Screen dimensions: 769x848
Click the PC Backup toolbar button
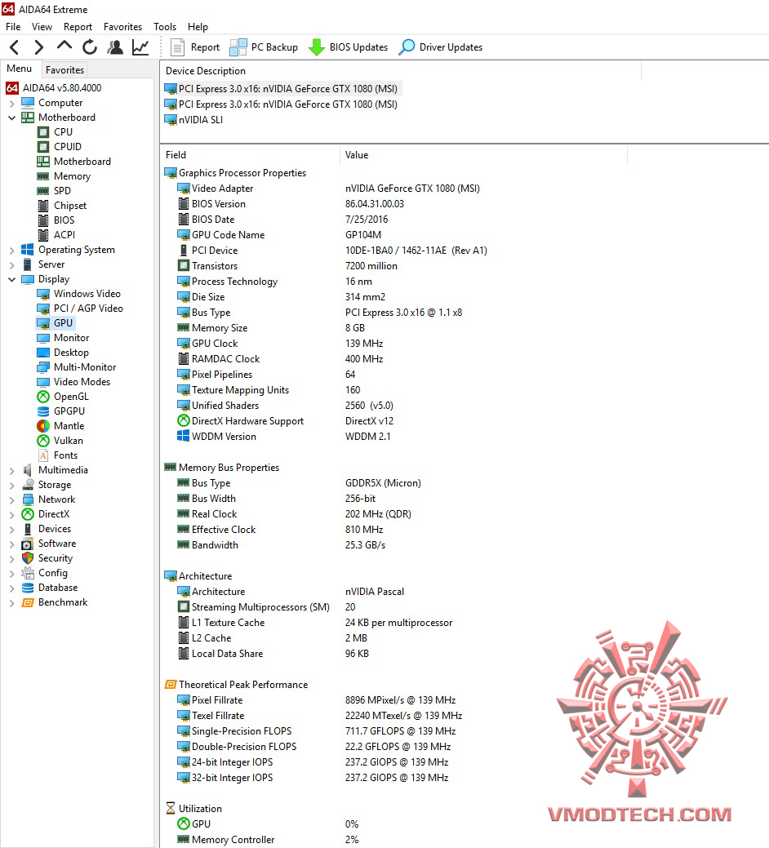click(264, 47)
